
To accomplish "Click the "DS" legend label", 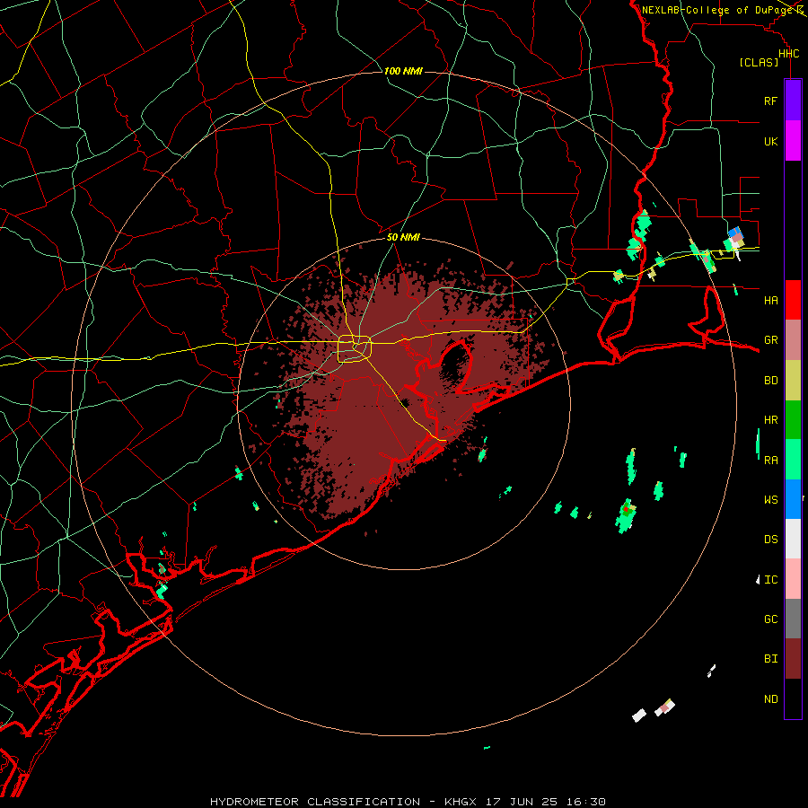I will click(770, 540).
